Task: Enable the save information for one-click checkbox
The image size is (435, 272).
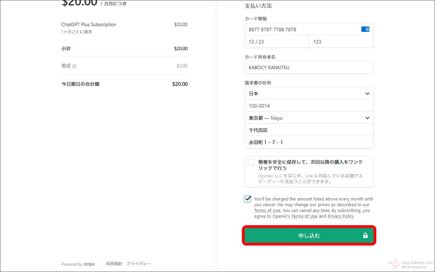Action: [x=251, y=162]
